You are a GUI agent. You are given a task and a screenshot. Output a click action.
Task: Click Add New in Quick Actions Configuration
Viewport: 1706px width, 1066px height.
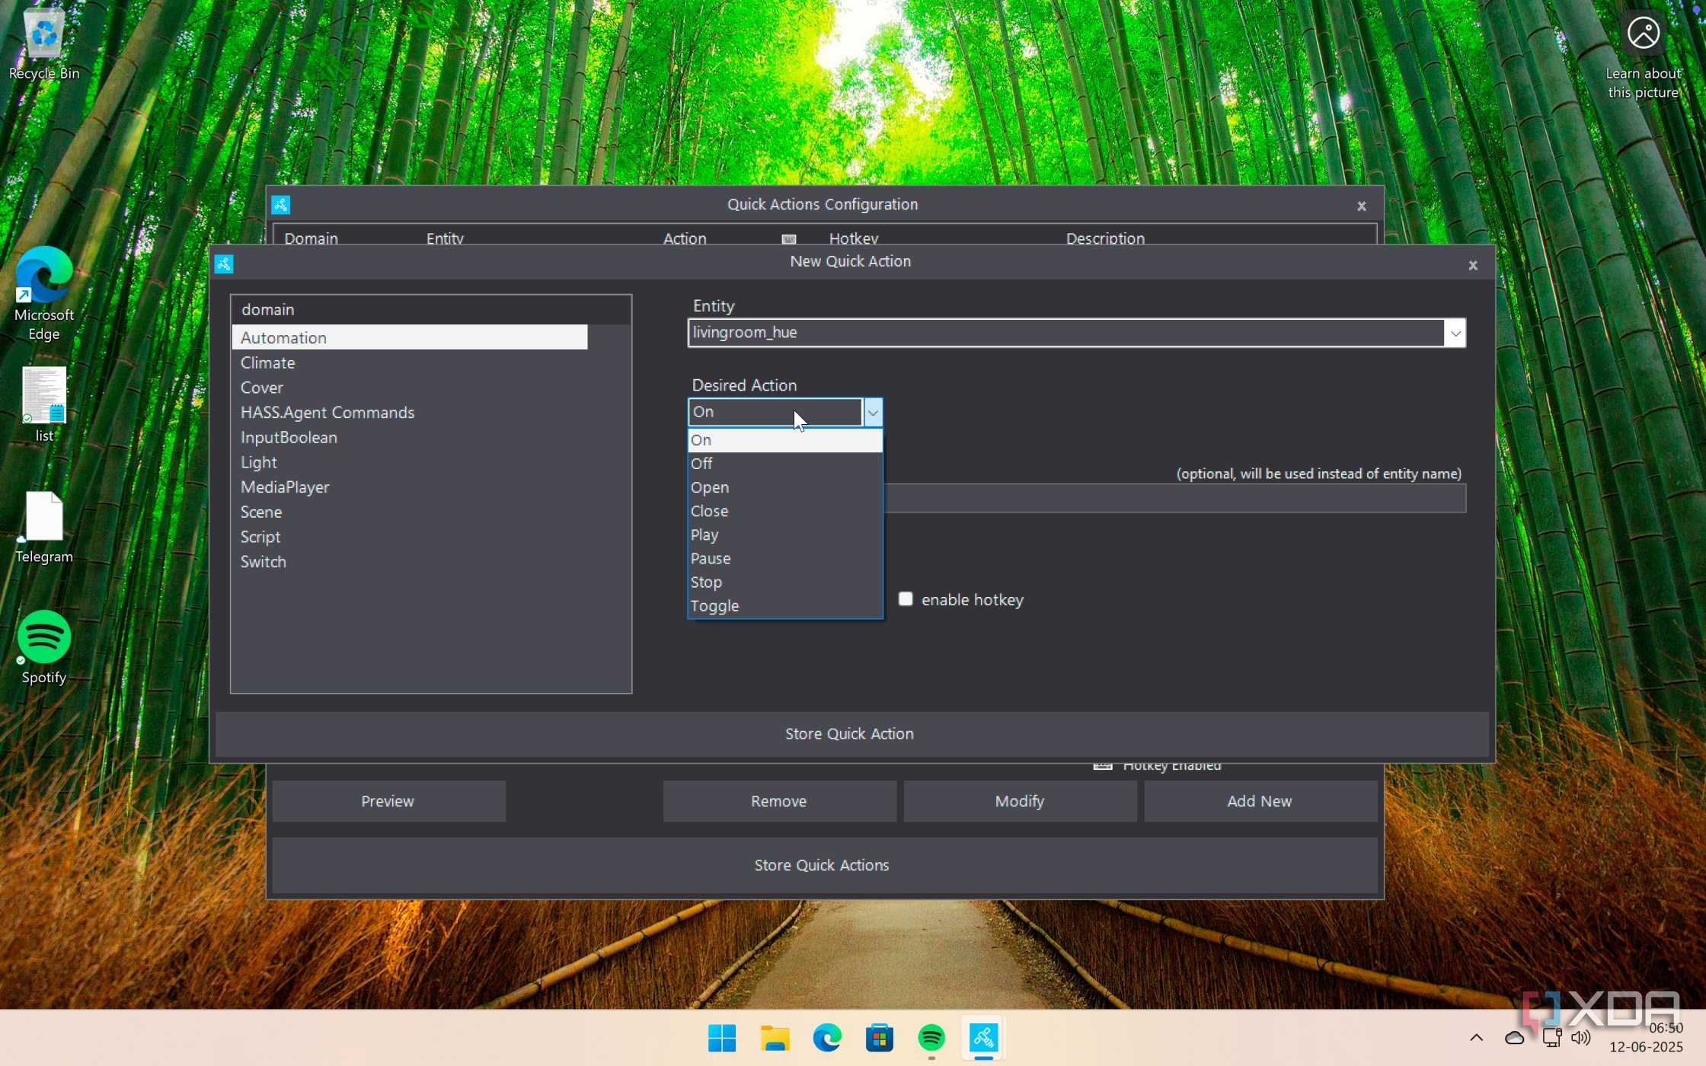(x=1260, y=801)
